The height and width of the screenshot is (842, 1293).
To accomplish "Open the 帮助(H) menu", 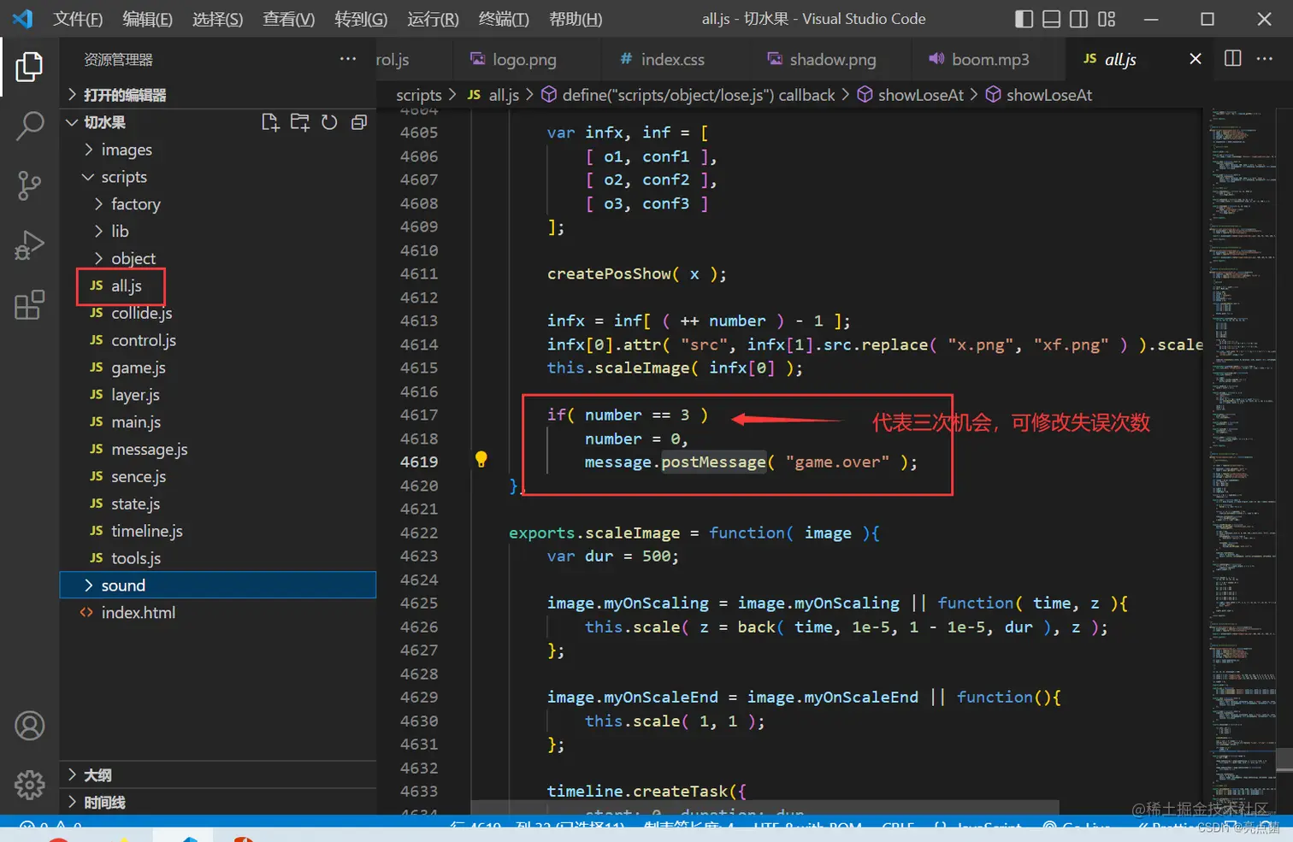I will tap(576, 19).
